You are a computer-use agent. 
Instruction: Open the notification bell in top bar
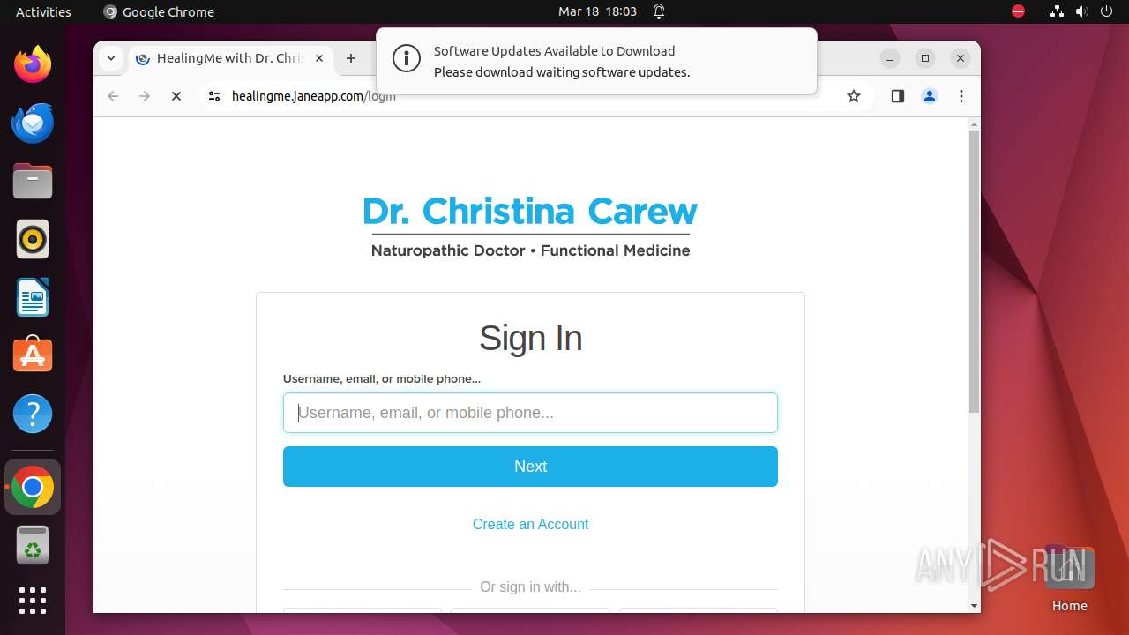(x=659, y=11)
